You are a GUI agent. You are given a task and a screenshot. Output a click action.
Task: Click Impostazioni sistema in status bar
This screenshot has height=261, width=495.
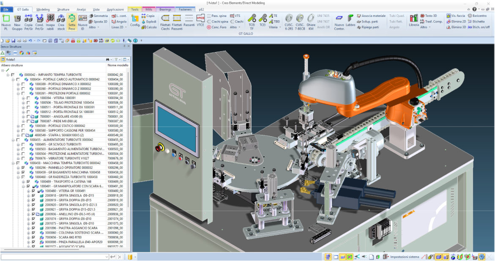coord(405,257)
